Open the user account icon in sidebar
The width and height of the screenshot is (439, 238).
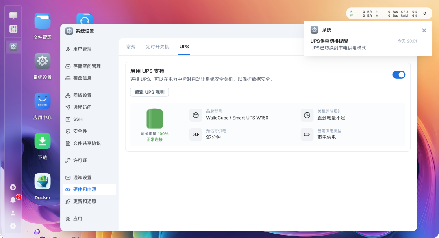(13, 213)
